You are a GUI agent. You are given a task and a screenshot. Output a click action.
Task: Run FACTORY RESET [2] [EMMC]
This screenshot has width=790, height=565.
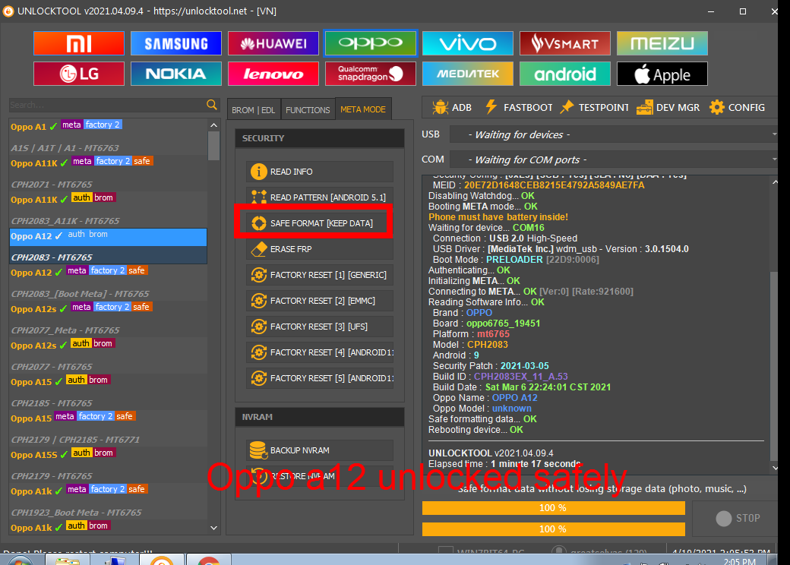320,301
